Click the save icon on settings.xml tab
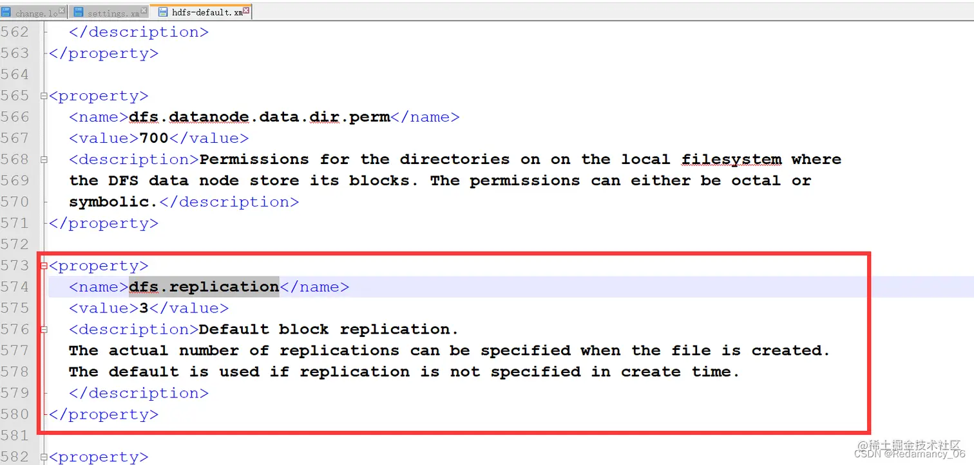Screen dimensions: 974x465 pyautogui.click(x=79, y=12)
